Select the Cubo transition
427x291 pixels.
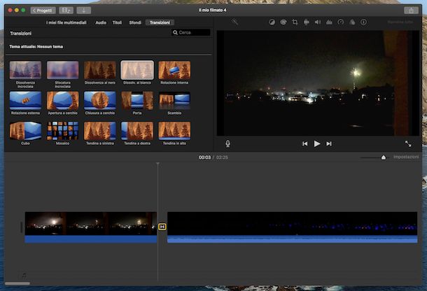point(25,131)
